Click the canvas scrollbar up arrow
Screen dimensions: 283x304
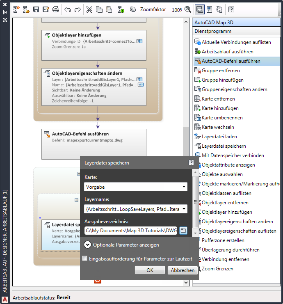point(186,22)
